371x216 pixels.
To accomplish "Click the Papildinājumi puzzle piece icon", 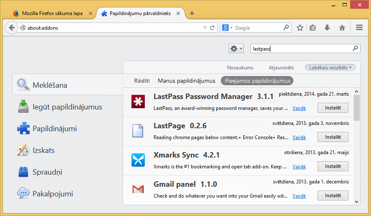I will [x=23, y=128].
